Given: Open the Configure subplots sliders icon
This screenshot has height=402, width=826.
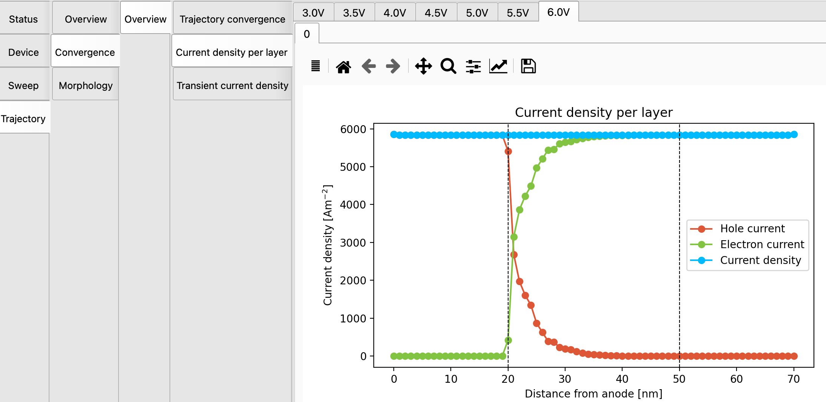Looking at the screenshot, I should pyautogui.click(x=473, y=66).
